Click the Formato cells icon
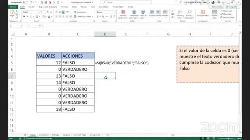Image resolution: width=250 pixels, height=140 pixels. 165,12
